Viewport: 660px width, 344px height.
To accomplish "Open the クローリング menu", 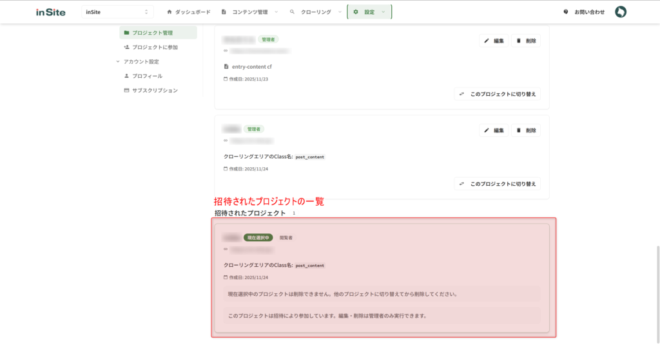I will 315,12.
